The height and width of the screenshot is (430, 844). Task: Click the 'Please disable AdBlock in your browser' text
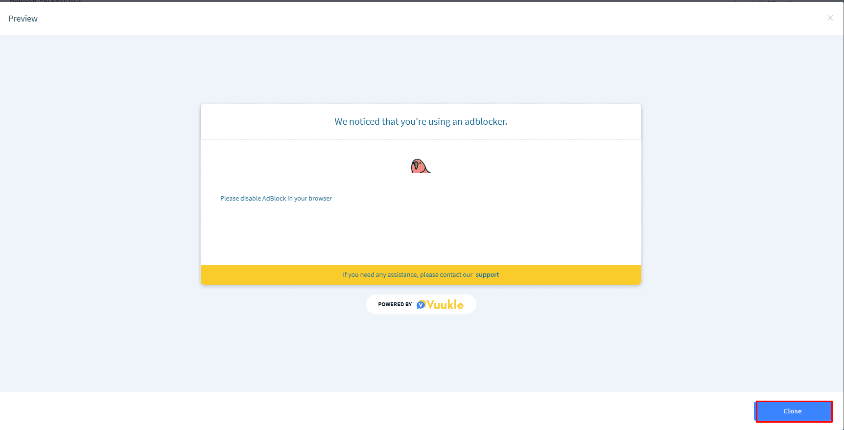[276, 198]
